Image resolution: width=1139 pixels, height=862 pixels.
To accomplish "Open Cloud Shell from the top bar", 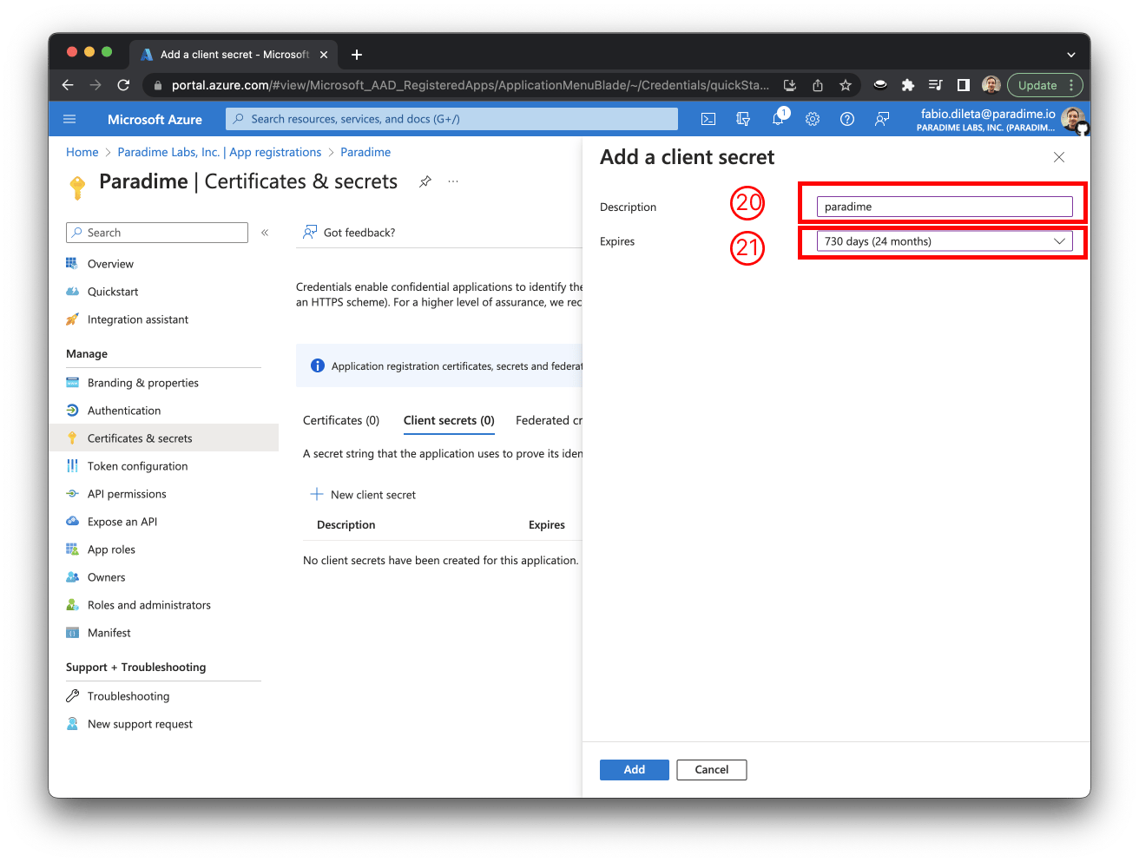I will click(708, 119).
